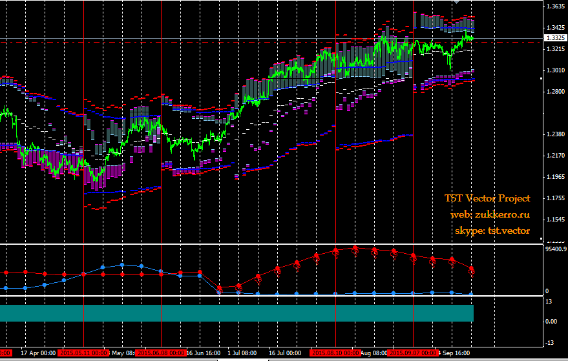Click the chart shift triangle marker at top

(456, 2)
